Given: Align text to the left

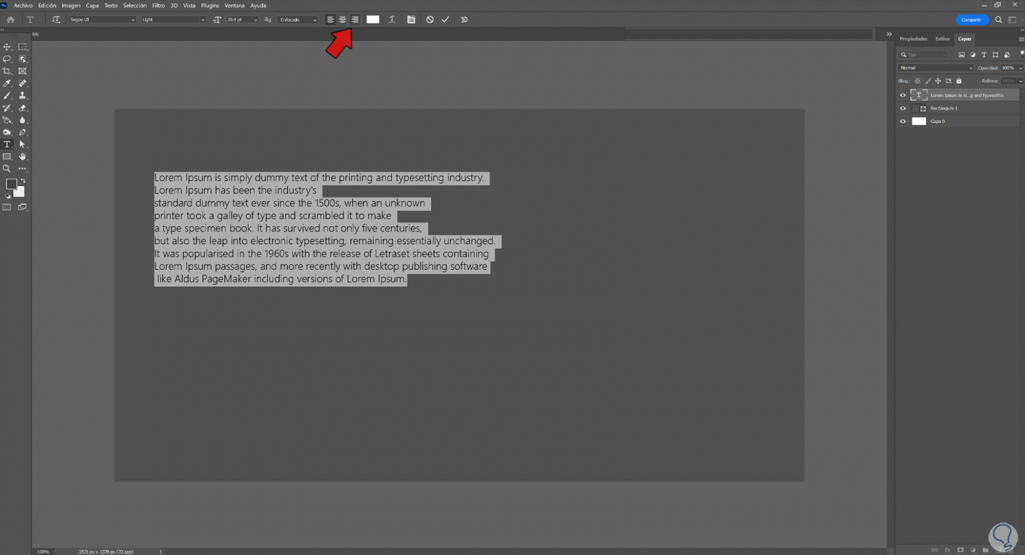Looking at the screenshot, I should 330,20.
